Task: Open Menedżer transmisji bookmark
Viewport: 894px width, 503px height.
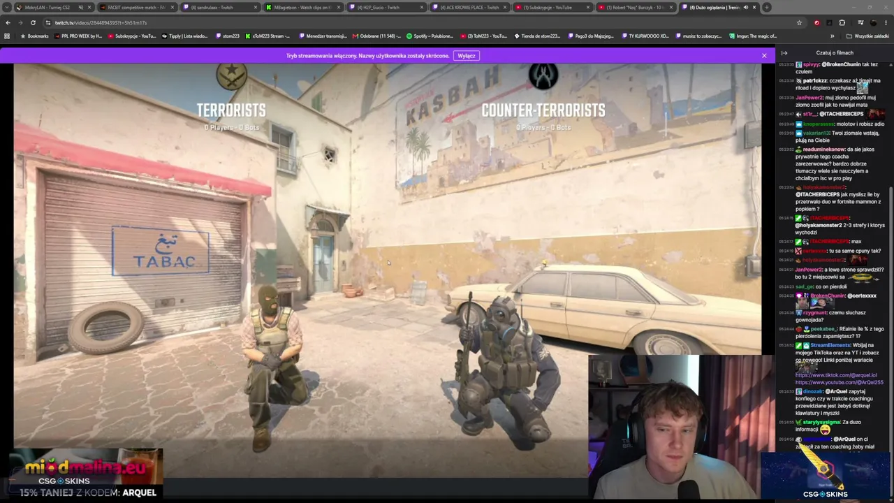Action: 323,36
